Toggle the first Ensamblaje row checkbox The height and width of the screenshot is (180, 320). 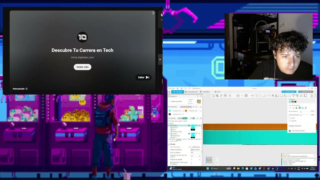tap(189, 125)
